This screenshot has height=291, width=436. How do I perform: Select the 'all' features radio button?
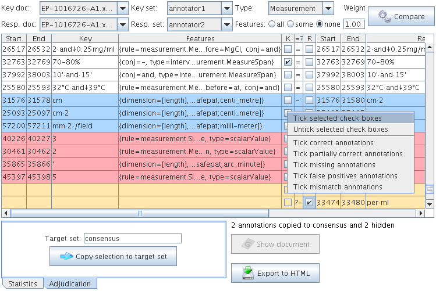(271, 24)
